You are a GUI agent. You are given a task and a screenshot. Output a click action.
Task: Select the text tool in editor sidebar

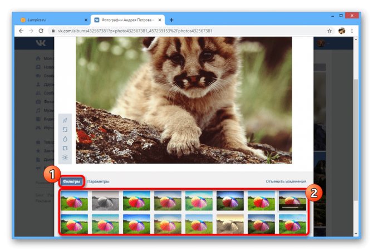point(65,120)
